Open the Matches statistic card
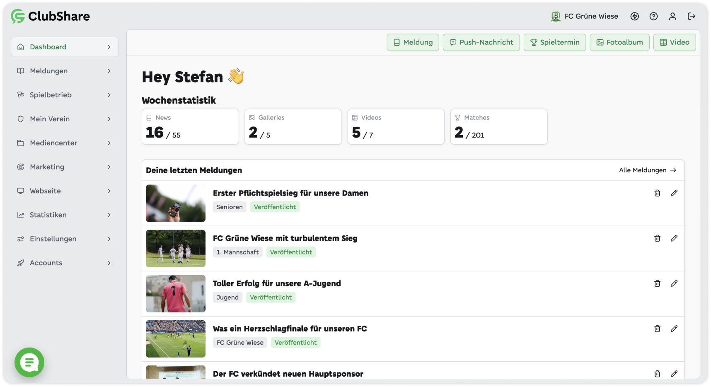The width and height of the screenshot is (711, 387). click(x=499, y=127)
